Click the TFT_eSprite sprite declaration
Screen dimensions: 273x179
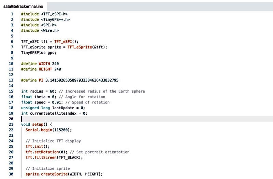pos(64,47)
